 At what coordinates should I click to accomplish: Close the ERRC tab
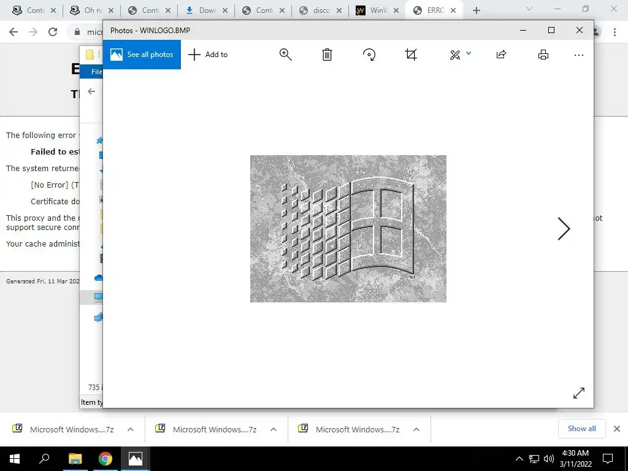453,10
